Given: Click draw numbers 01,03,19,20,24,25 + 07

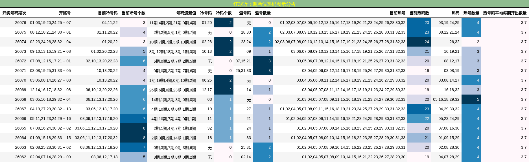Looking at the screenshot, I should [x=51, y=23].
